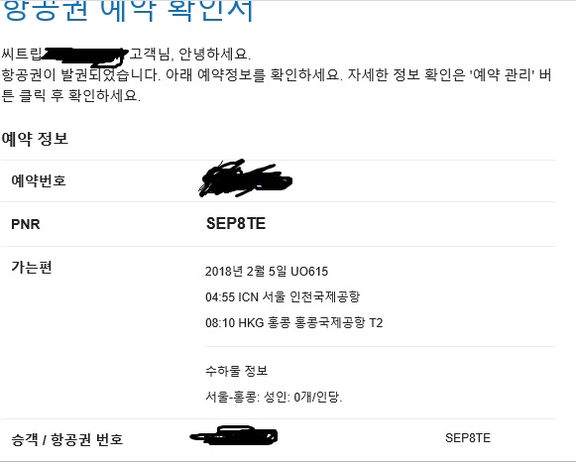Click the greeting text 고객님, 안녕하세요
Viewport: 576px width, 465px height.
coord(190,55)
